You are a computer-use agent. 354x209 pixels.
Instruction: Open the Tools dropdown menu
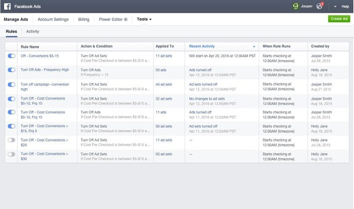(x=144, y=19)
